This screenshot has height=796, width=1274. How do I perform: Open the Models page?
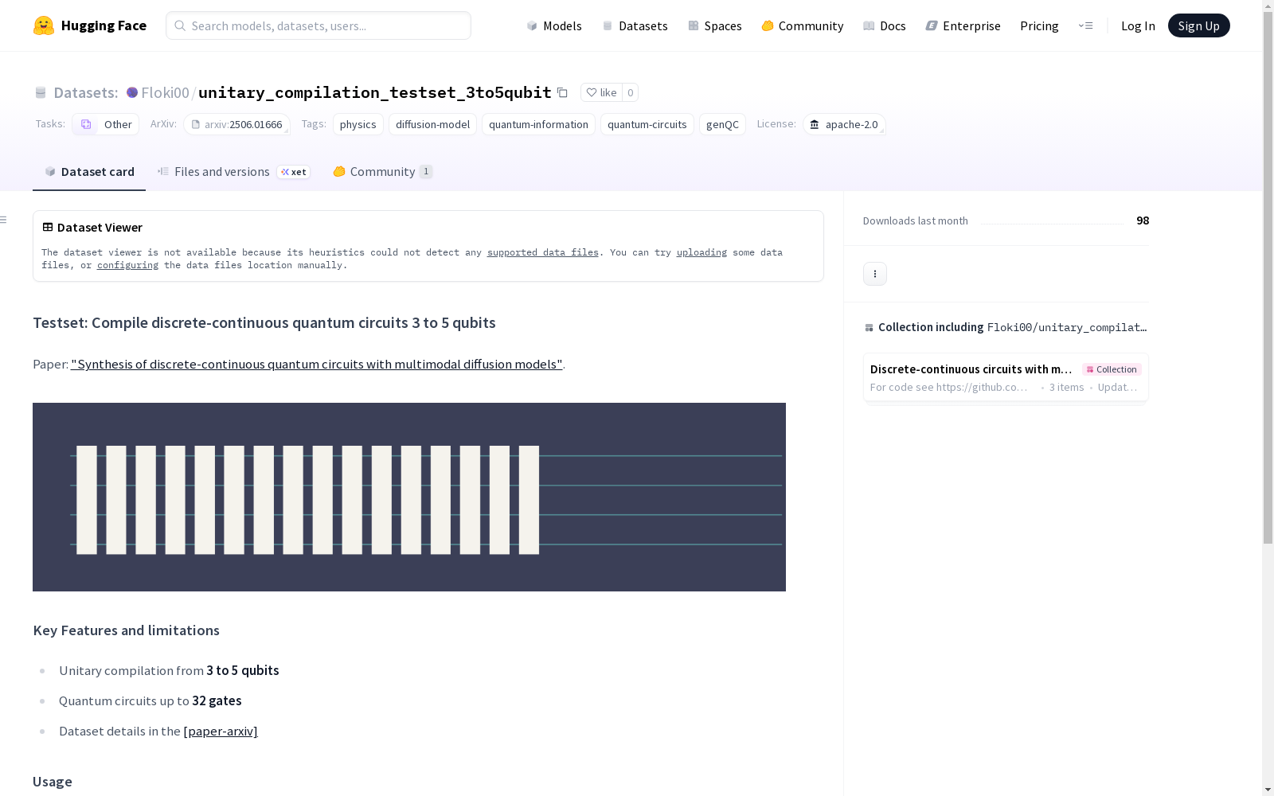tap(554, 25)
